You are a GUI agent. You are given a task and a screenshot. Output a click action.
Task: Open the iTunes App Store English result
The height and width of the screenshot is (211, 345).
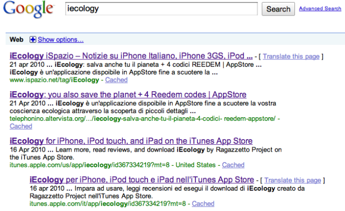pos(131,141)
